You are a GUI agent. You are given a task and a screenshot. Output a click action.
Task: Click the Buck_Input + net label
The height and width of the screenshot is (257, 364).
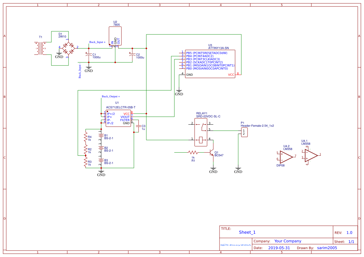(x=97, y=42)
